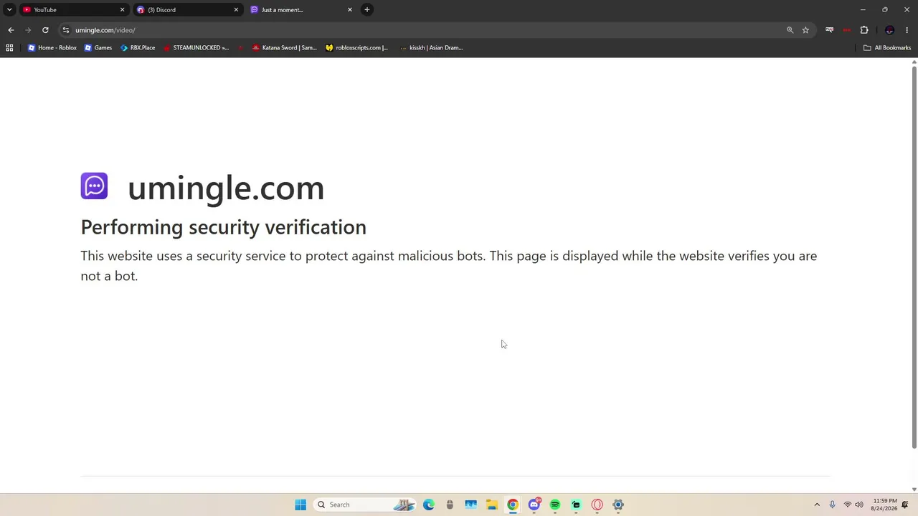Click the unlabeled red bookmark icon

pos(241,48)
